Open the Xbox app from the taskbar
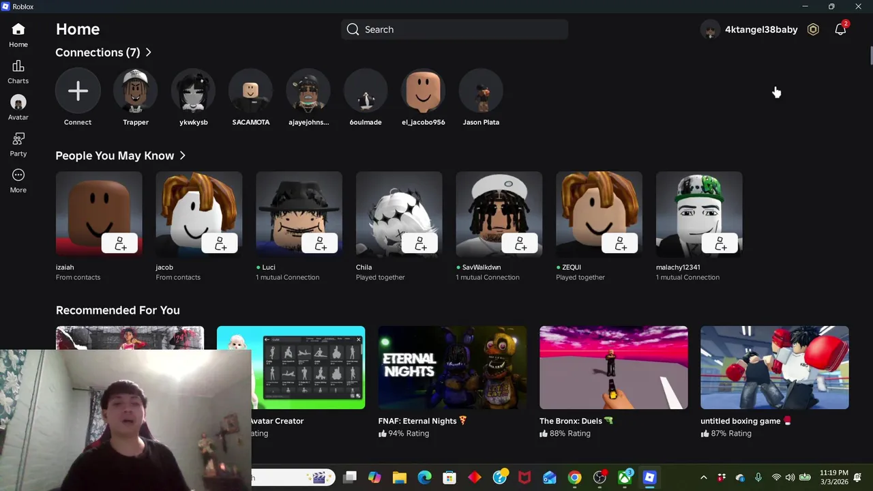Viewport: 873px width, 491px height. click(625, 477)
